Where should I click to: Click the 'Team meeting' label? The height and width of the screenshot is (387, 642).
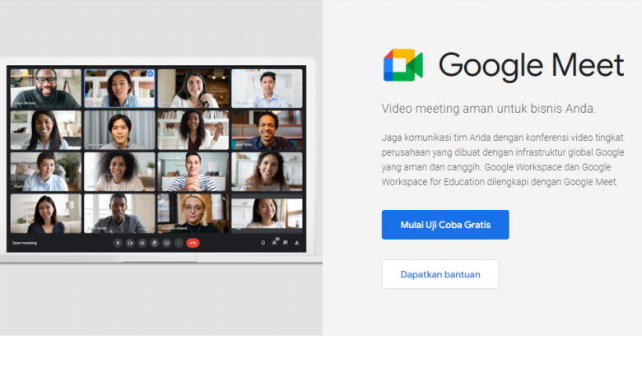point(25,243)
